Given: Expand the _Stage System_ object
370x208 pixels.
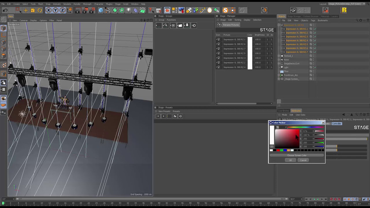Looking at the screenshot, I should pos(279,79).
